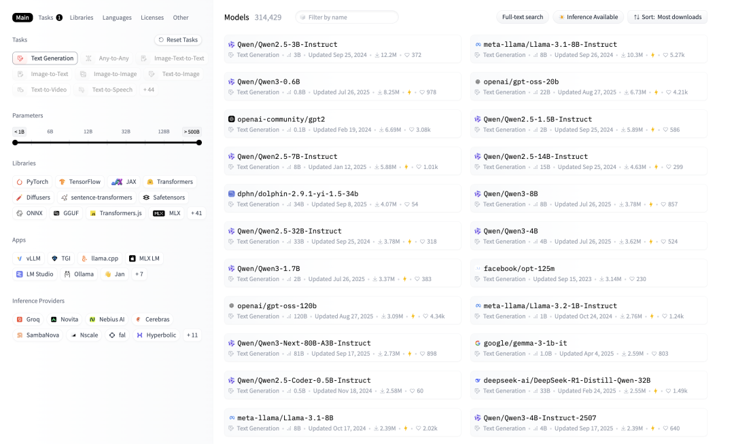Enable the Inference Available filter

[x=589, y=17]
